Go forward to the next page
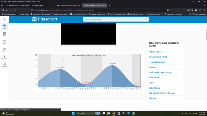The width and height of the screenshot is (207, 116). pos(11,10)
